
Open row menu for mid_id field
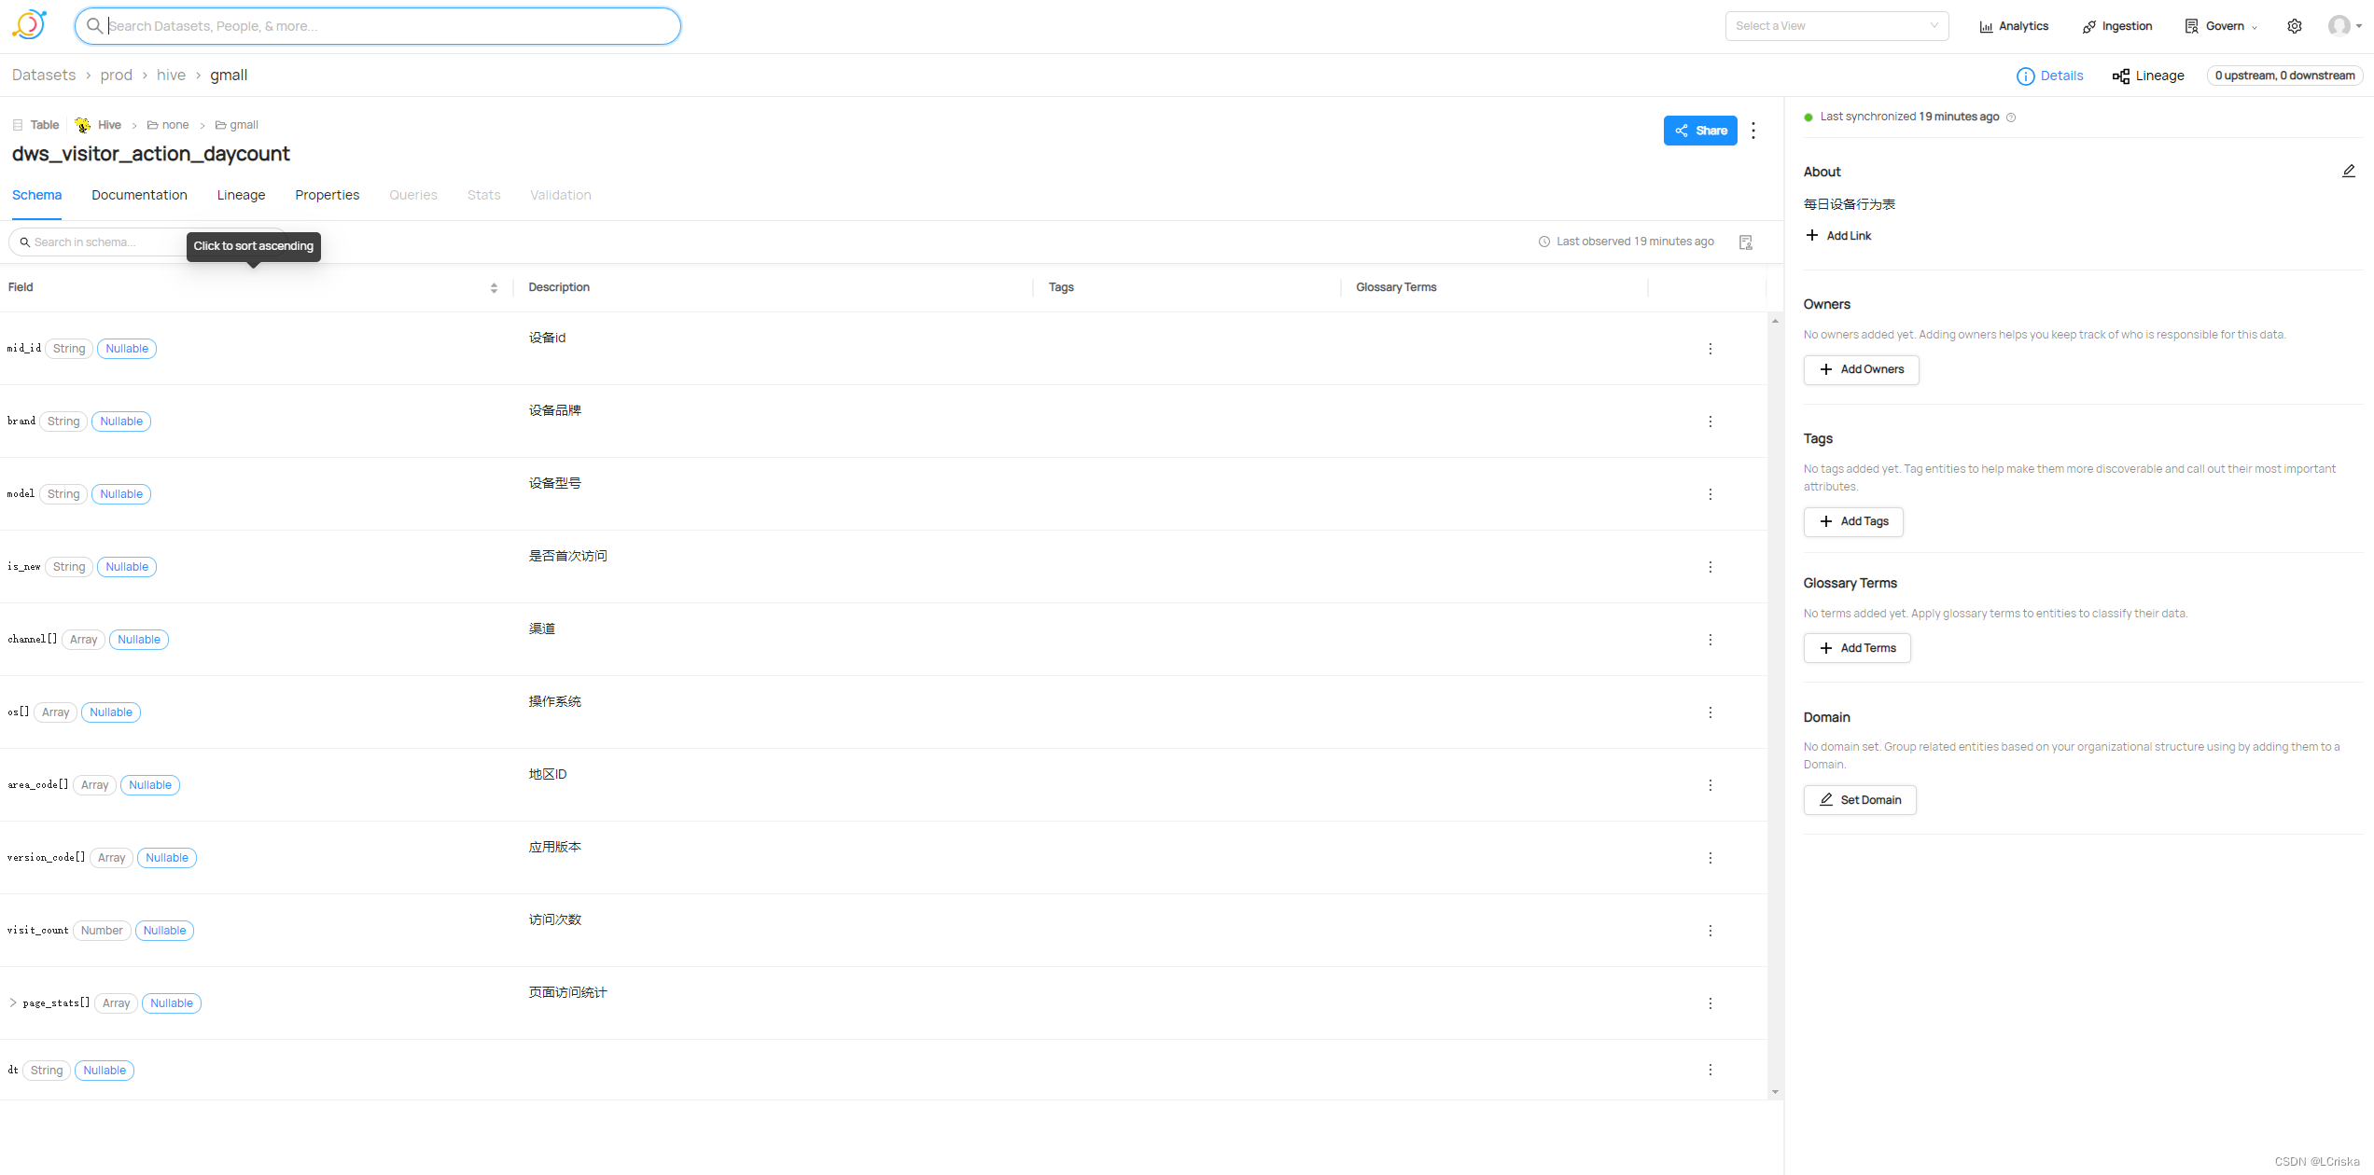pos(1710,349)
